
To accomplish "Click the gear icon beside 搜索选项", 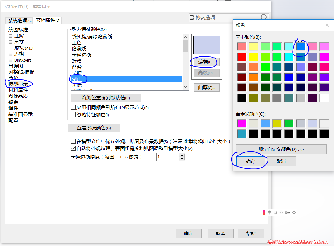I will 192,18.
